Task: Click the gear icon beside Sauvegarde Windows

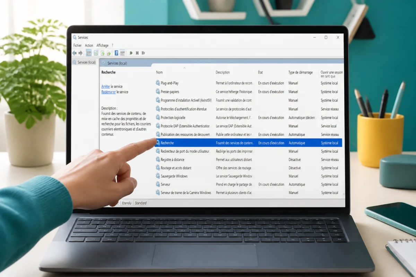Action: click(x=158, y=176)
